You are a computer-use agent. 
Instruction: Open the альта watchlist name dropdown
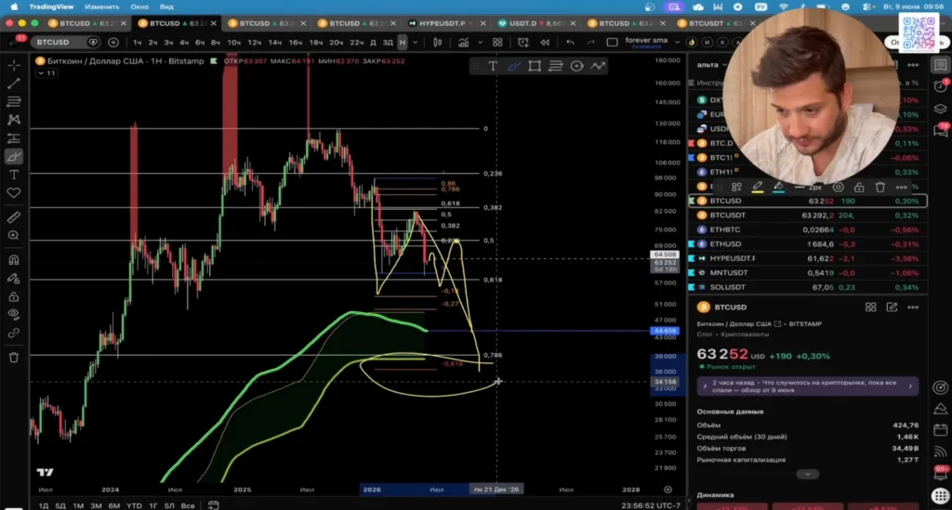[711, 64]
